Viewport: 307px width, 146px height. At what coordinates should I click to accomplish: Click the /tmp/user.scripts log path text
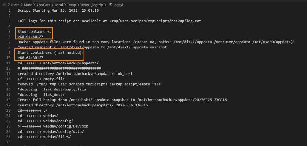[155, 21]
